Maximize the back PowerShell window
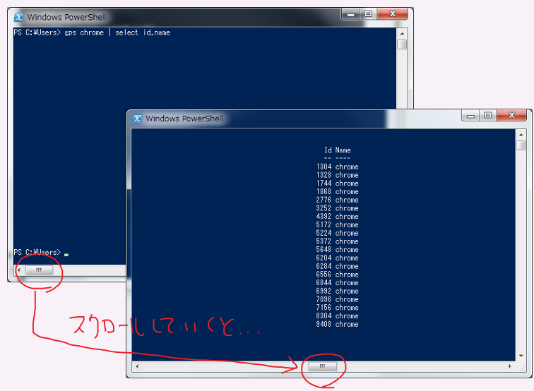Image resolution: width=534 pixels, height=391 pixels. pos(368,14)
